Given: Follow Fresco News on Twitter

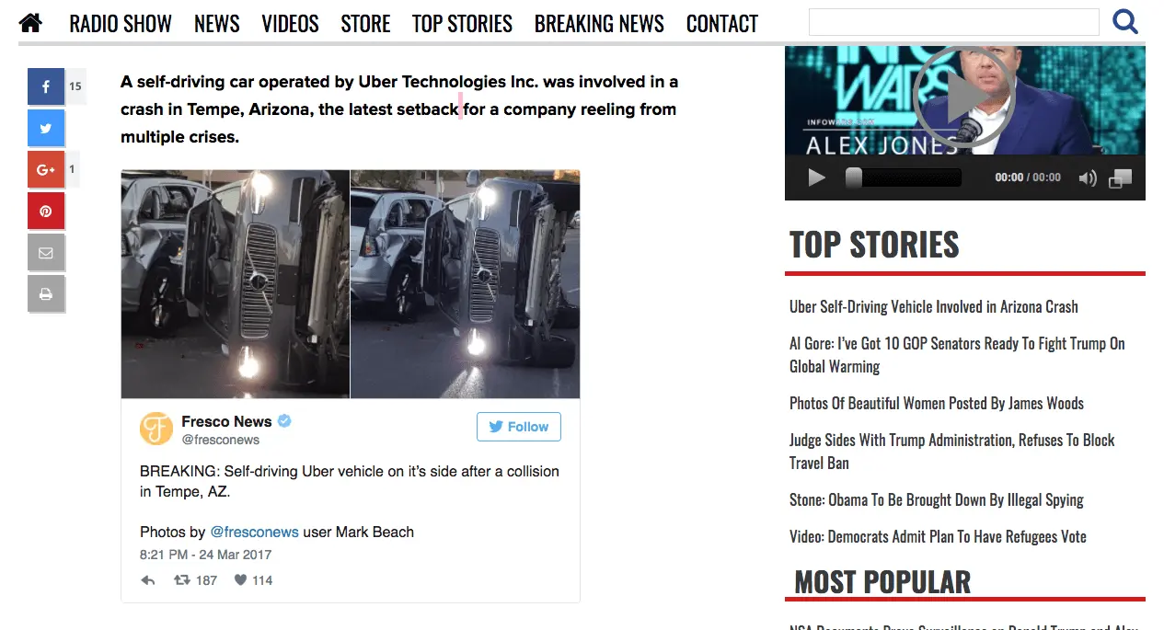Looking at the screenshot, I should tap(519, 427).
